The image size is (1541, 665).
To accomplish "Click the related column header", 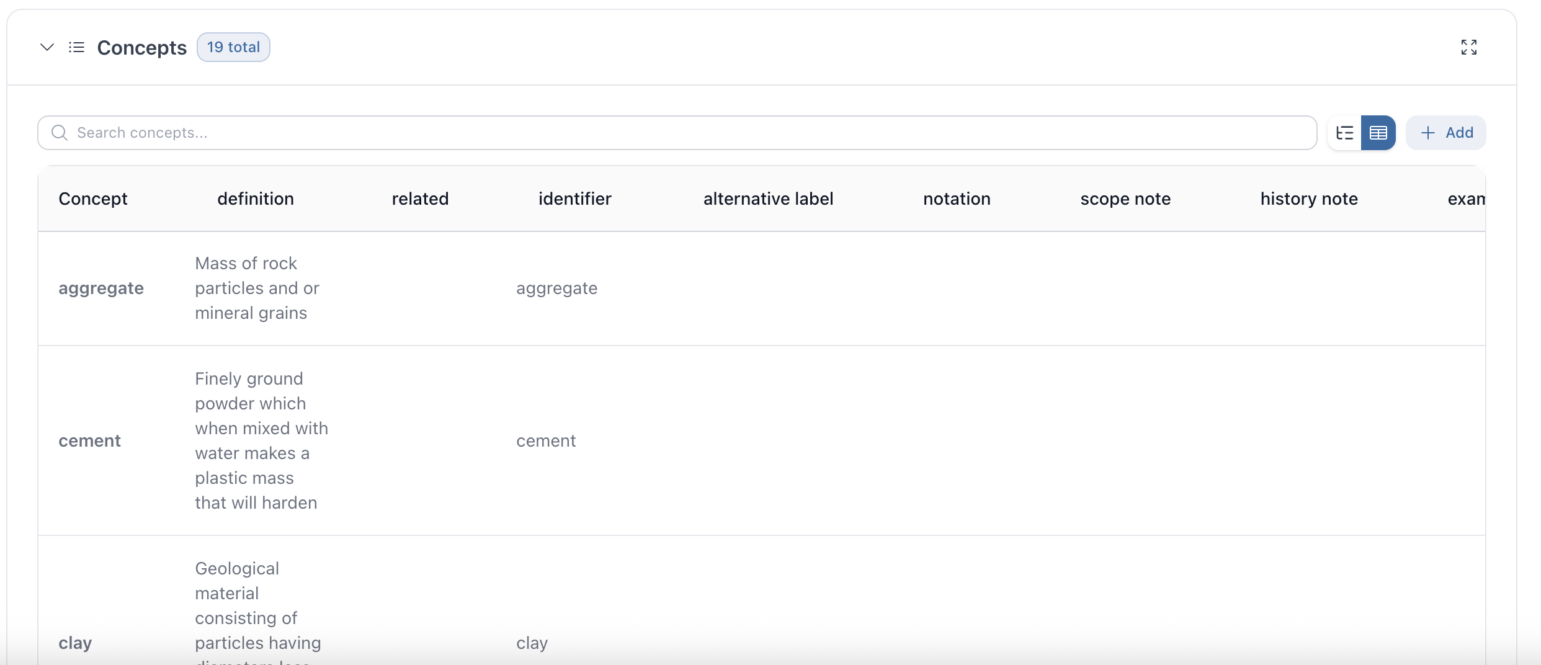I will point(420,199).
